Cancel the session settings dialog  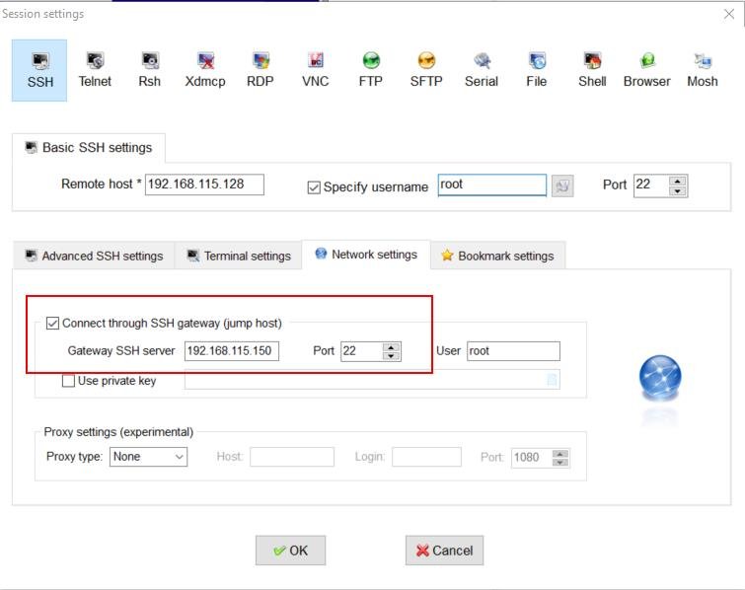click(444, 551)
